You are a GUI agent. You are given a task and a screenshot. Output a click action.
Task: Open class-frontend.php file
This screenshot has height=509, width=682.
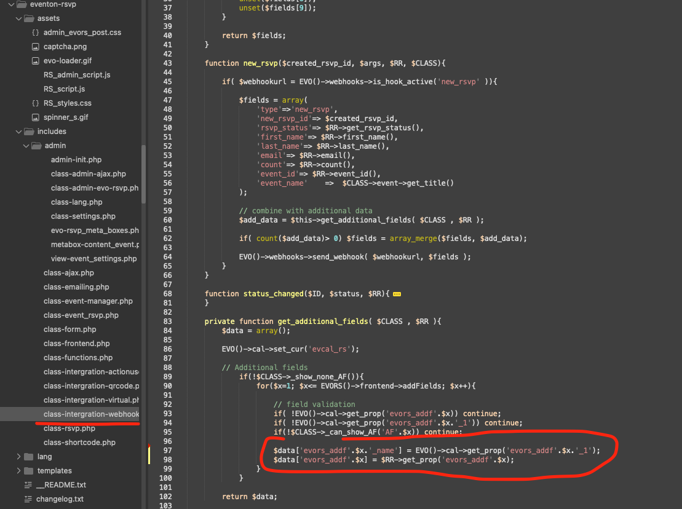[x=76, y=344]
